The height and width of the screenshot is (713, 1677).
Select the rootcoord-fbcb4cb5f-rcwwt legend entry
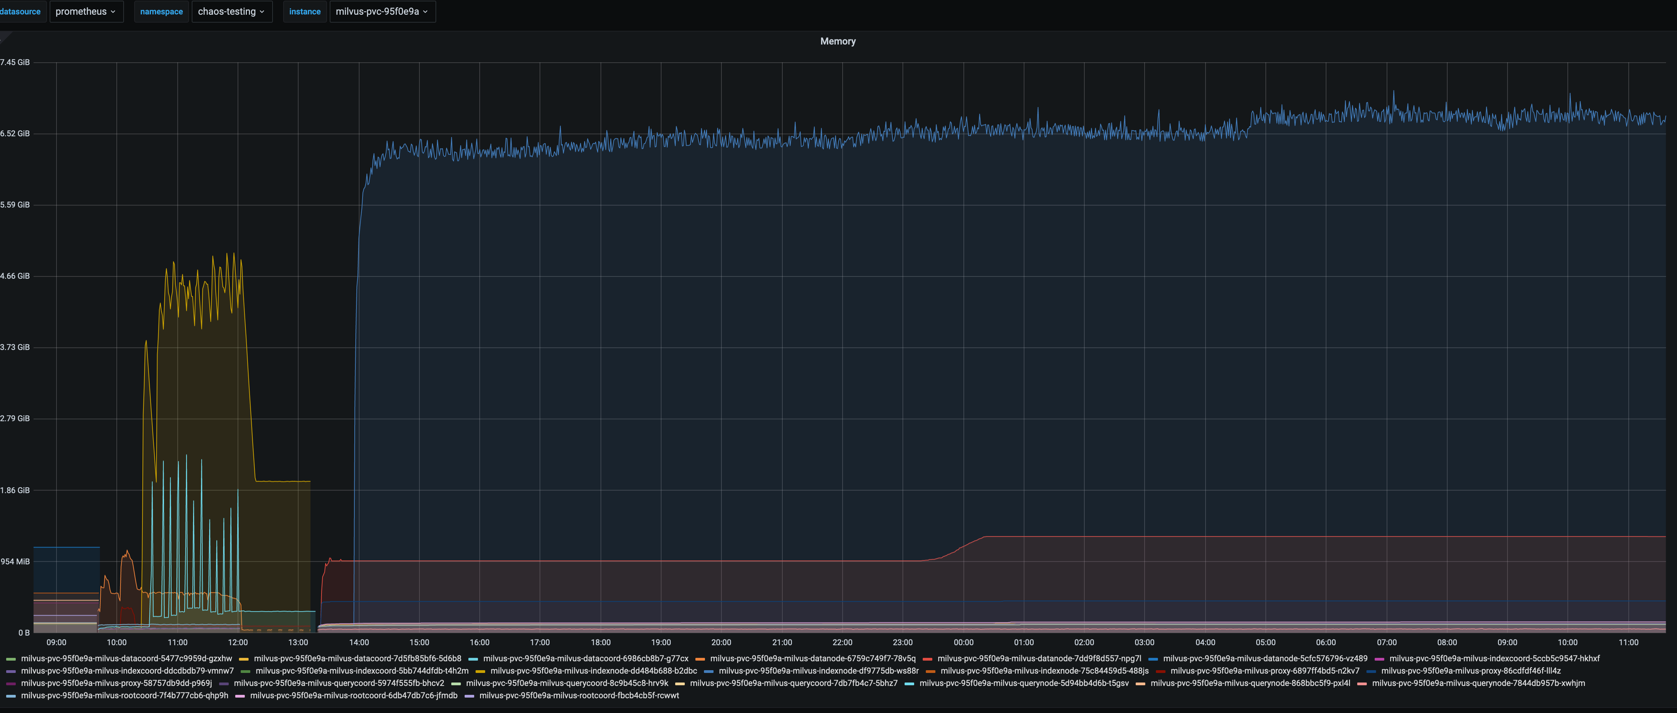579,696
